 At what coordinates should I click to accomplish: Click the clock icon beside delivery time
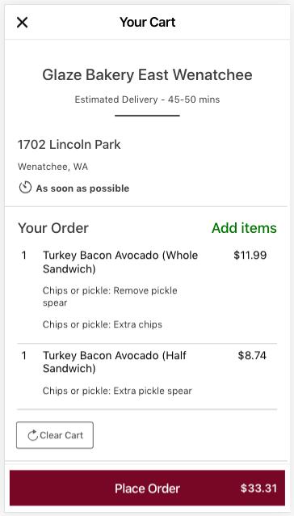pyautogui.click(x=25, y=188)
